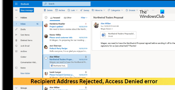Click the New folder link
The width and height of the screenshot is (175, 90).
(25, 73)
